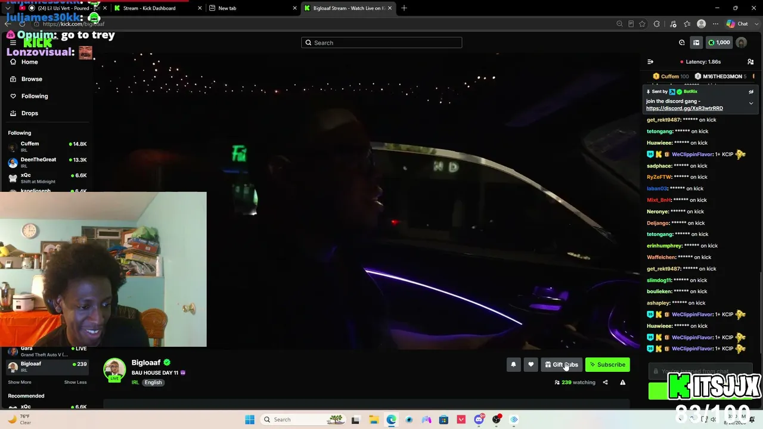This screenshot has width=763, height=429.
Task: Click the Kick logo in the header
Action: click(x=37, y=43)
